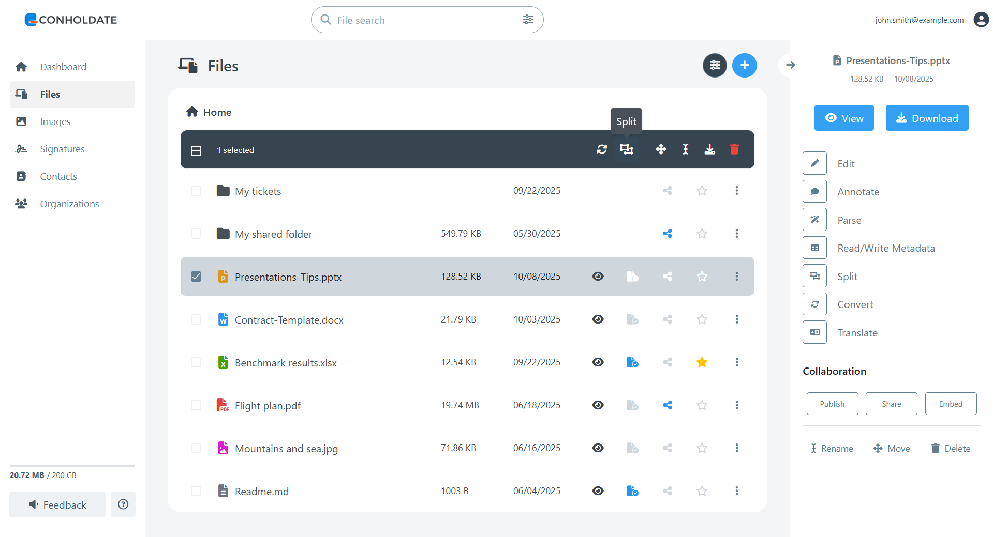This screenshot has height=537, width=993.
Task: Click the blue Download button
Action: [927, 118]
